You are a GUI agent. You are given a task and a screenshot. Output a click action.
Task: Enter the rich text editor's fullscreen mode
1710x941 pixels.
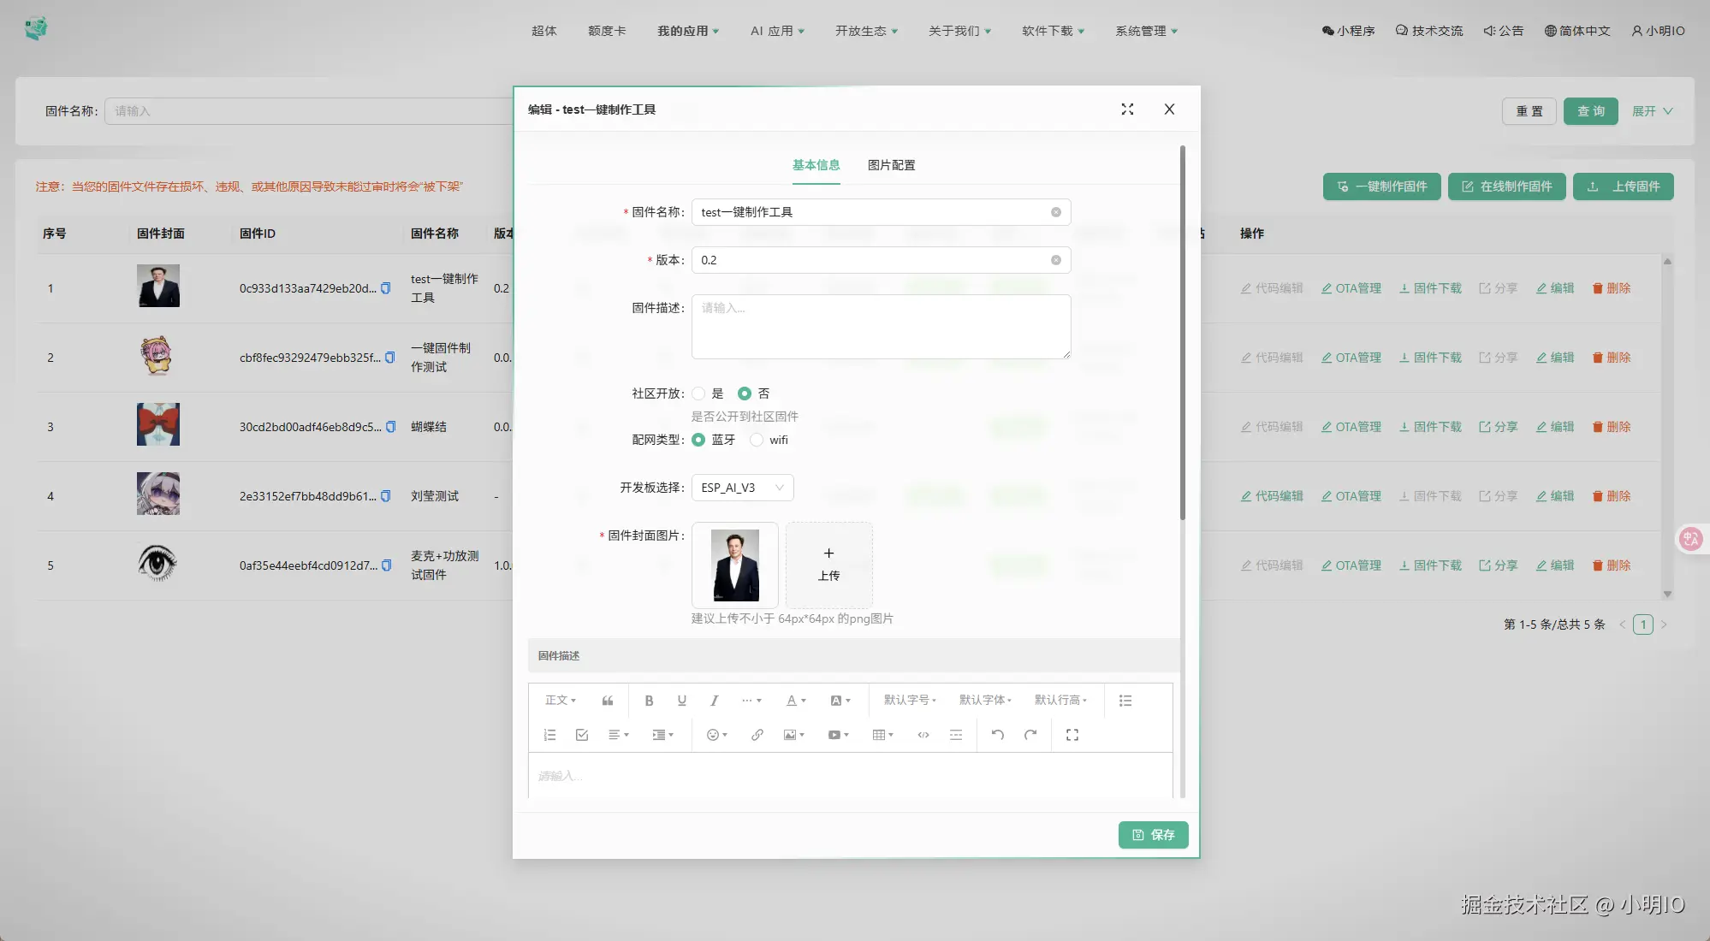pyautogui.click(x=1072, y=735)
